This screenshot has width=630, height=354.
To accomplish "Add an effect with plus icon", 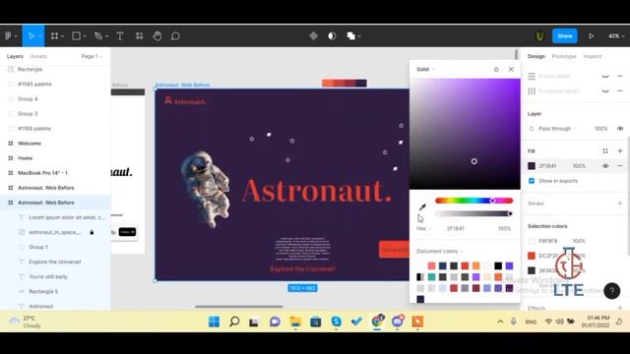I will [620, 308].
